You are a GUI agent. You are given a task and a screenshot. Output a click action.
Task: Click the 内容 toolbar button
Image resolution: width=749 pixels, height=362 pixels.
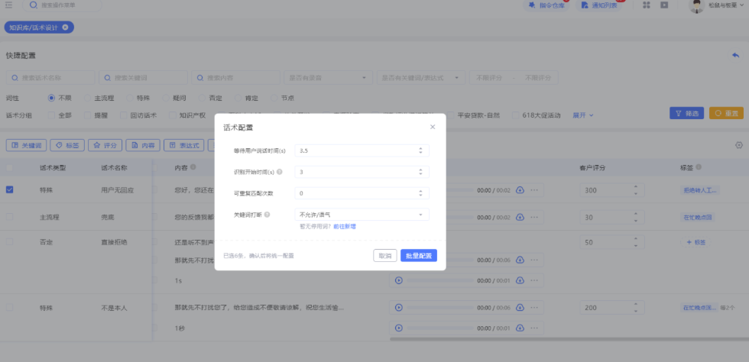(x=143, y=145)
